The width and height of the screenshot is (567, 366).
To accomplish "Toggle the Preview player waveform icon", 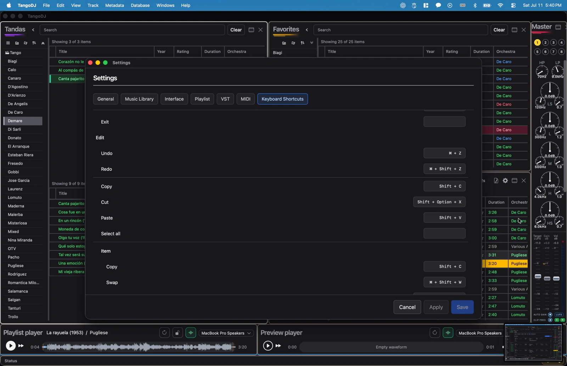I will tap(448, 333).
